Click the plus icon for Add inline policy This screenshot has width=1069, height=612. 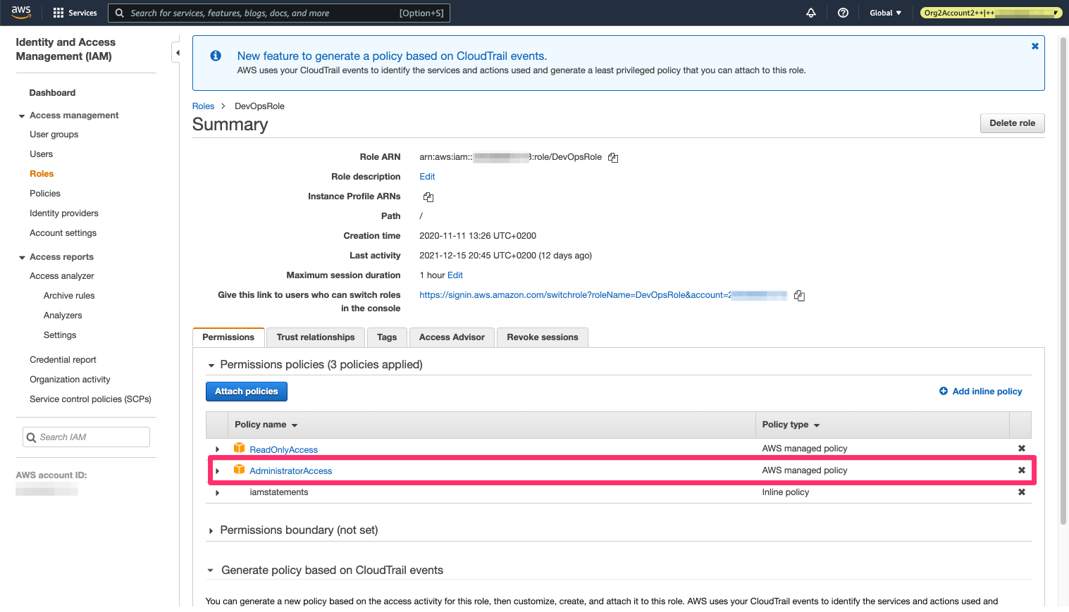point(944,391)
